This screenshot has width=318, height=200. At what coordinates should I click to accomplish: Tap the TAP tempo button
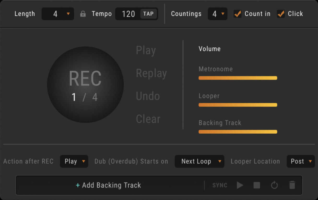tap(149, 14)
